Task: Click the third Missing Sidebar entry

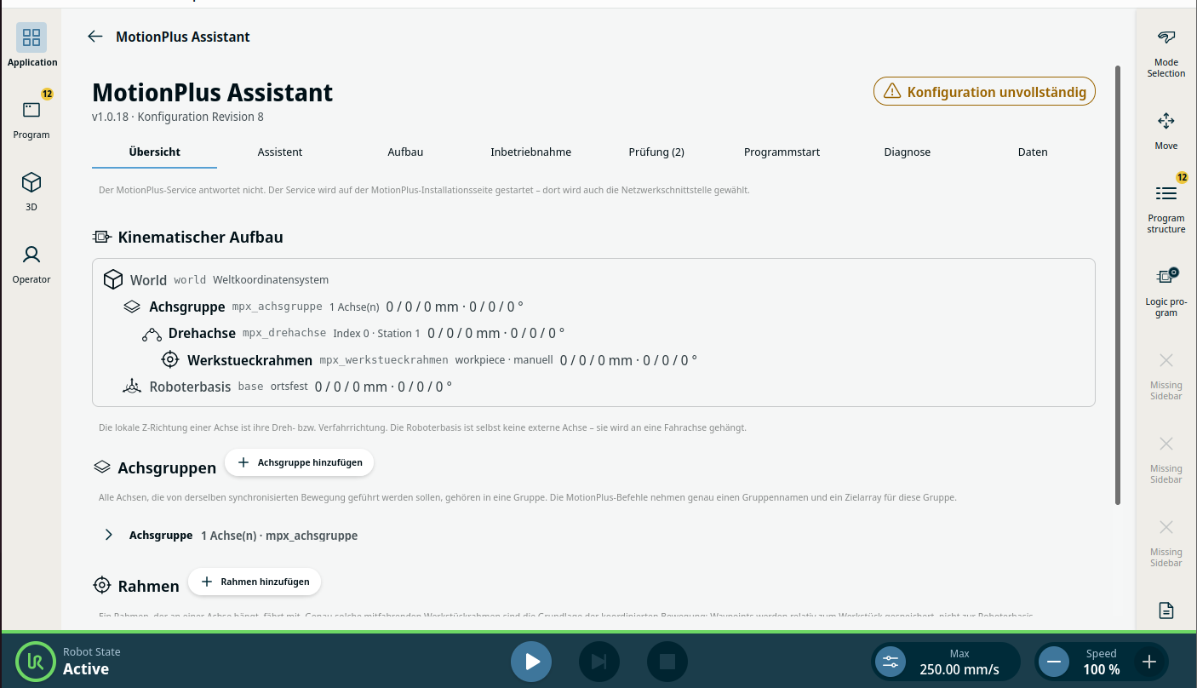Action: pyautogui.click(x=1166, y=542)
